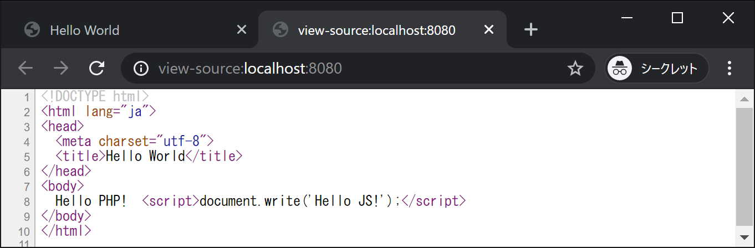Click the globe favicon on Hello World tab
The width and height of the screenshot is (755, 248).
[x=32, y=30]
